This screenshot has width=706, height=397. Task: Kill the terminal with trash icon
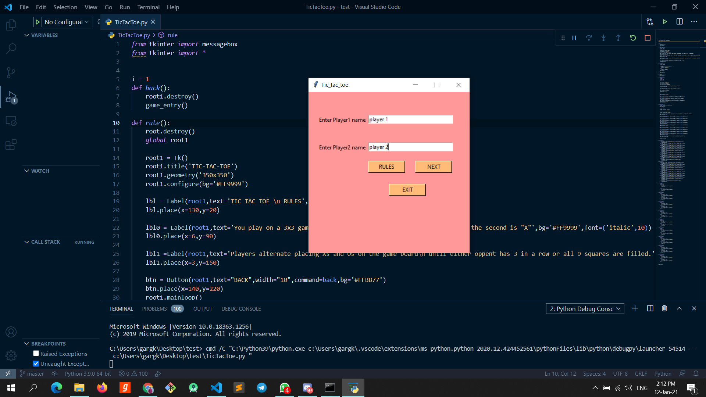[x=664, y=308]
